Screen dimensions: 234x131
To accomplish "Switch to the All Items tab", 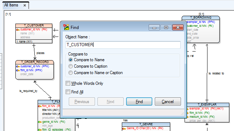I will click(11, 5).
